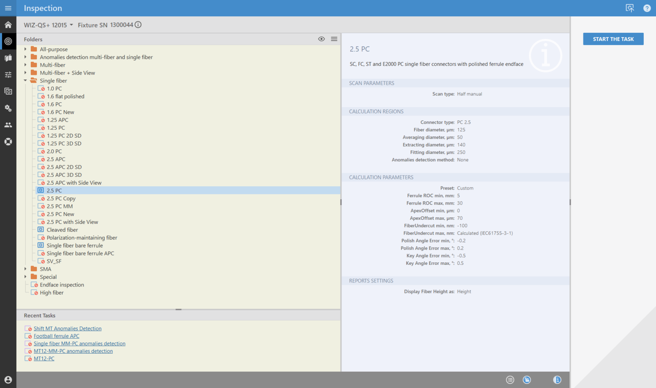
Task: Toggle the eye visibility icon in Folders header
Action: (x=321, y=39)
